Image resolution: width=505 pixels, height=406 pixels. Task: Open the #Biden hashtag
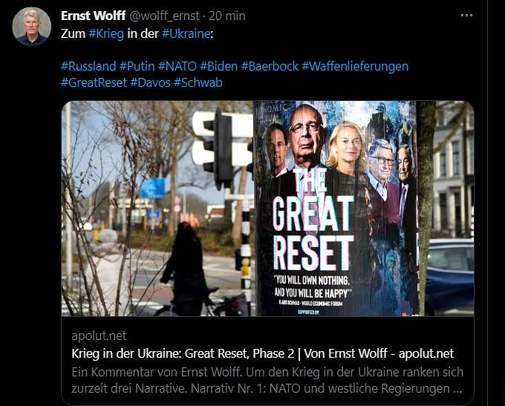[219, 66]
